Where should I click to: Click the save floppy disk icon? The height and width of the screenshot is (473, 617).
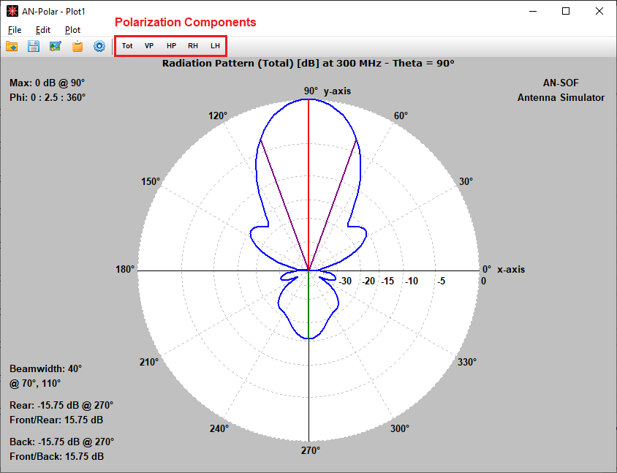point(34,47)
